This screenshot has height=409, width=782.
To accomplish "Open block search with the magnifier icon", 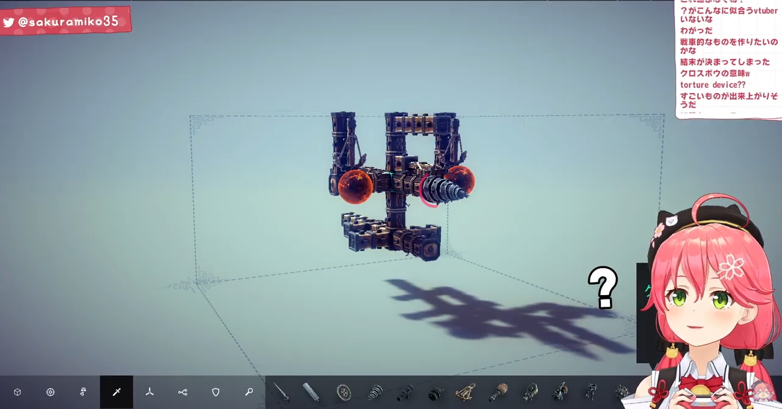I will (249, 392).
